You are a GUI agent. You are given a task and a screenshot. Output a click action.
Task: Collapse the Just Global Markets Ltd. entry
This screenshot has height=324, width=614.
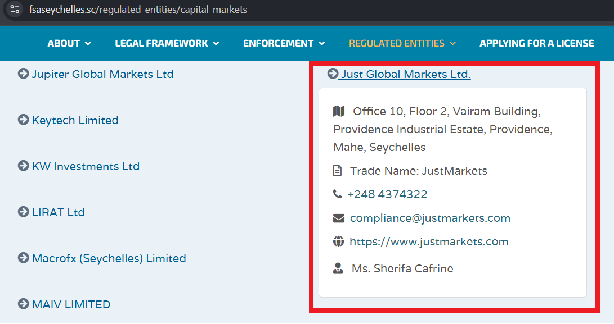point(405,74)
